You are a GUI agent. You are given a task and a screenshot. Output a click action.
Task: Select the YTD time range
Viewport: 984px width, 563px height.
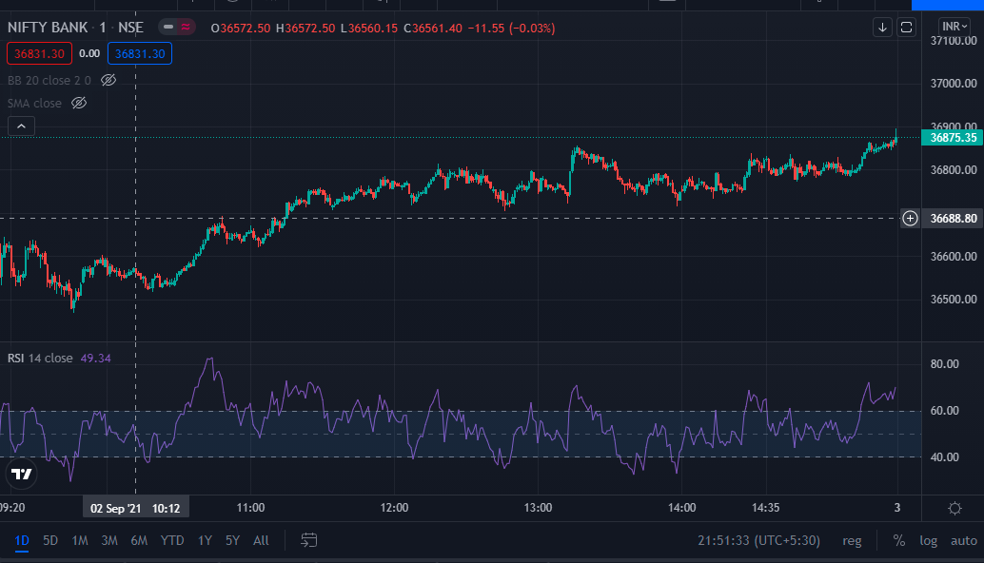[x=172, y=540]
